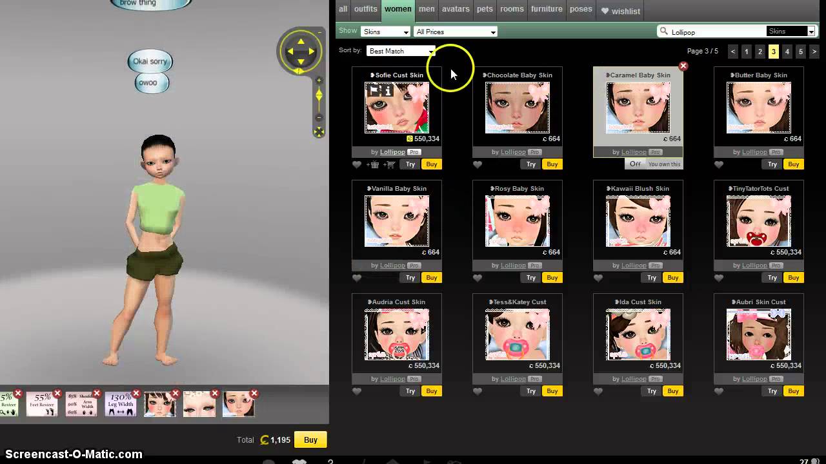Buy the tray total of 1,195 credits
This screenshot has height=464, width=826.
pos(310,440)
